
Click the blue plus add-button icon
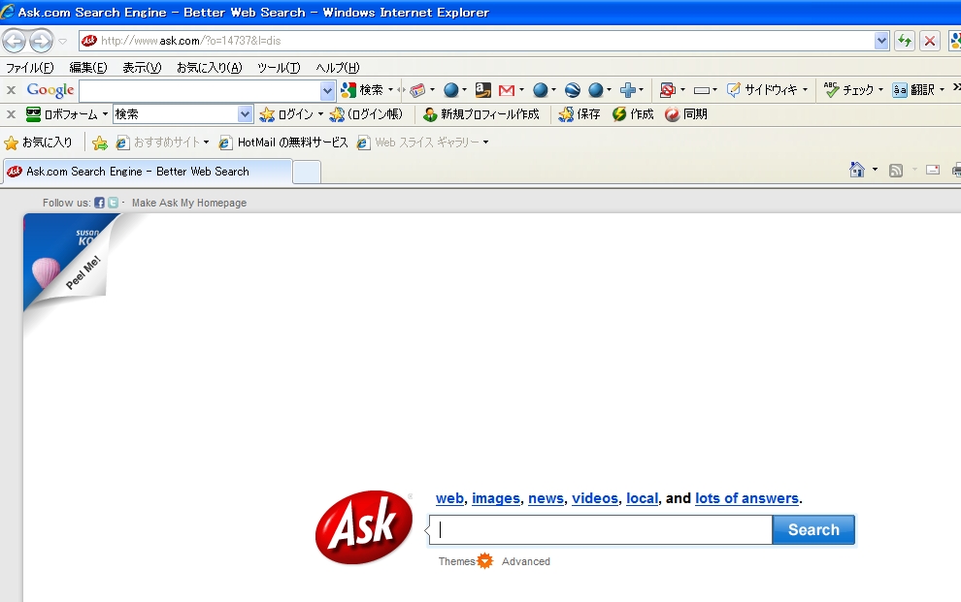628,90
